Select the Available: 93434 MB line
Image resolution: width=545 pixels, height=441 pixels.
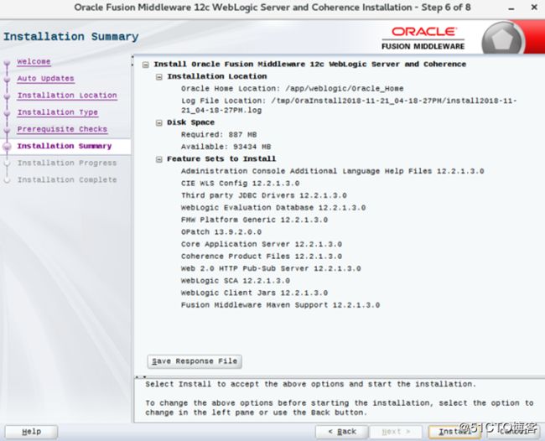click(x=226, y=147)
